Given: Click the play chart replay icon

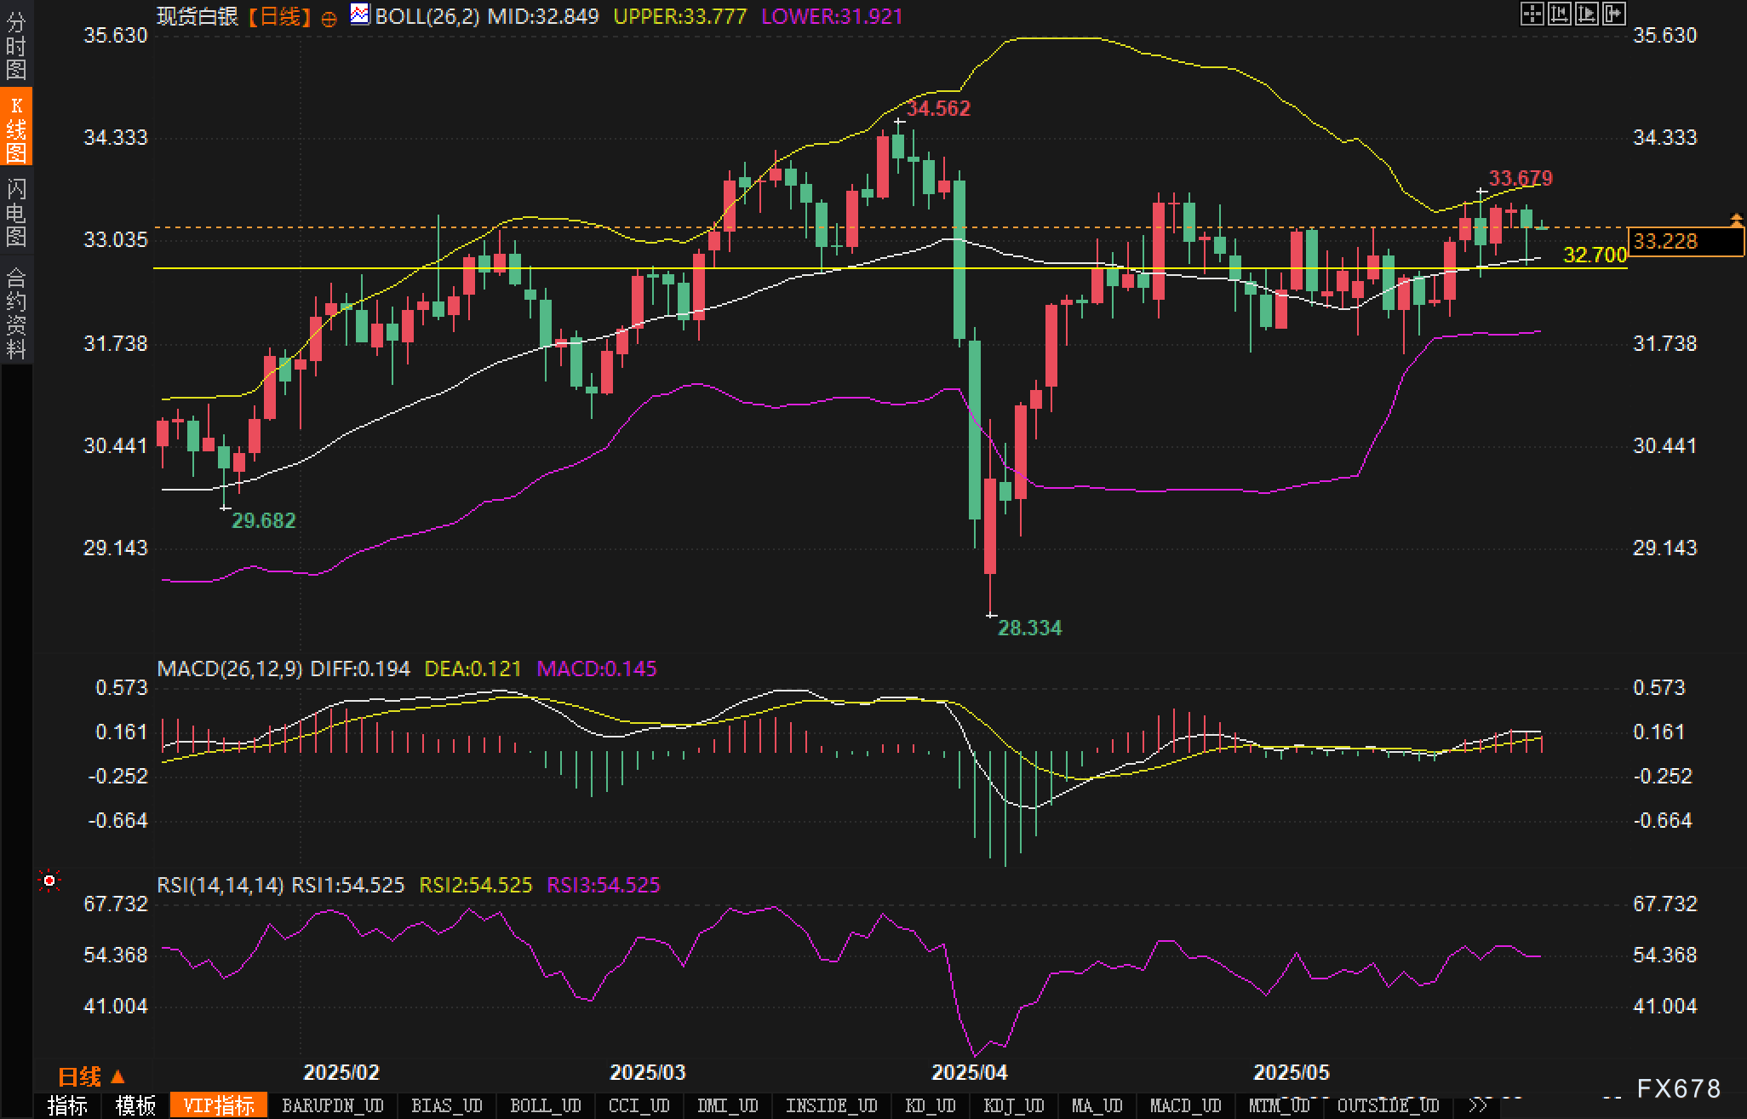Looking at the screenshot, I should (1586, 14).
